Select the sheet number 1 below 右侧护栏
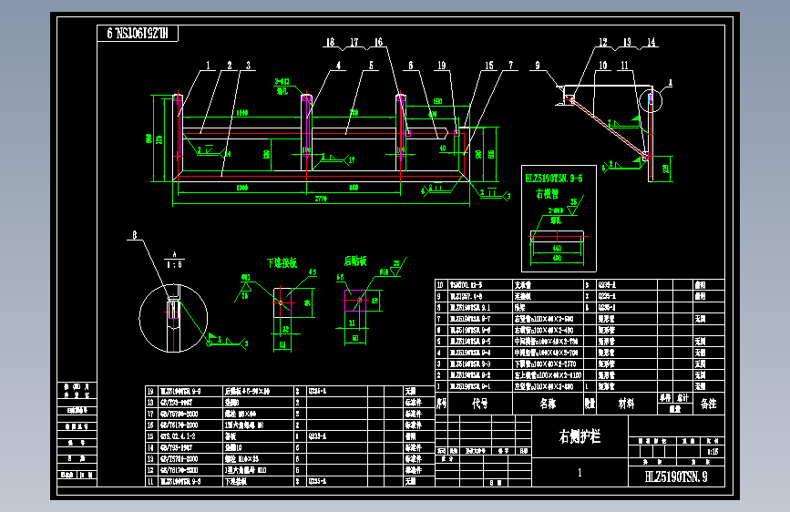 (580, 472)
